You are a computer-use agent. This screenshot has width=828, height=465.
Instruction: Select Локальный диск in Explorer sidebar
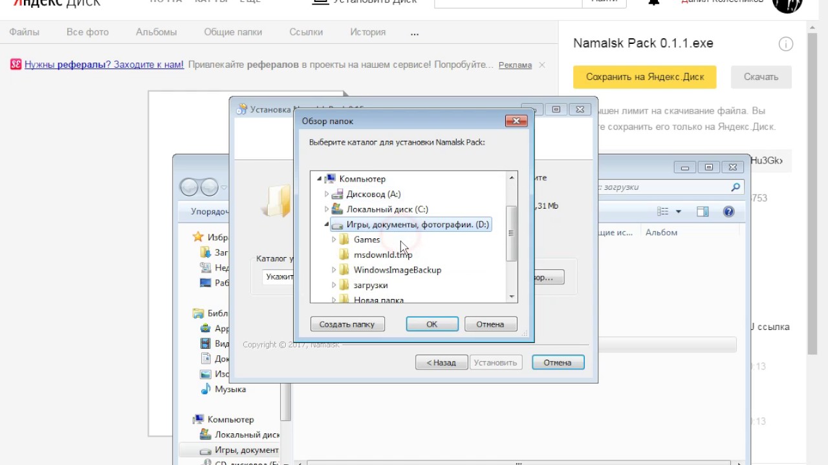pos(247,435)
